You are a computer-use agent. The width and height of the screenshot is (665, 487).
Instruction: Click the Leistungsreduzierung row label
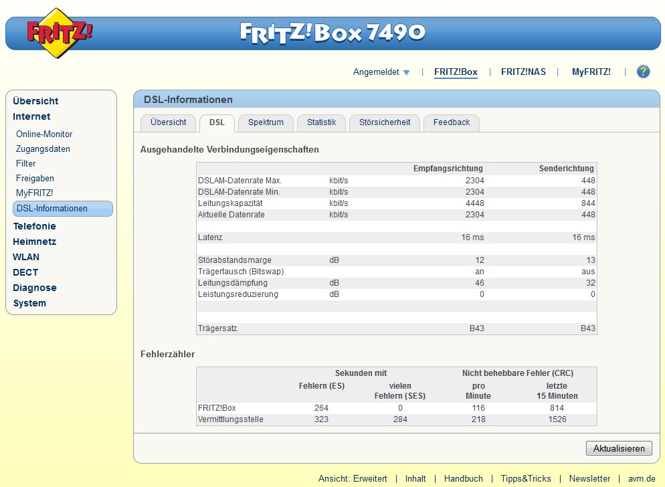coord(238,294)
